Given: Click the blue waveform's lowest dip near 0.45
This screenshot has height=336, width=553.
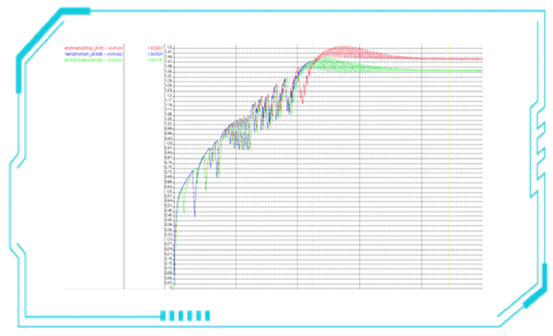Looking at the screenshot, I should point(195,216).
